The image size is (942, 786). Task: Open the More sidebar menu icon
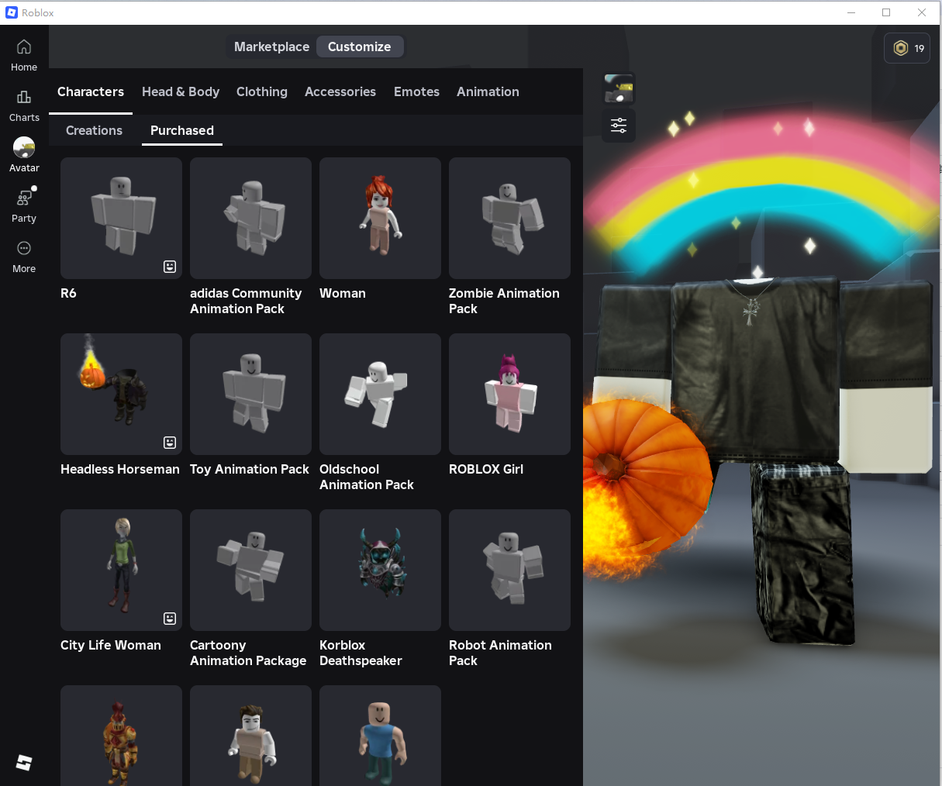pyautogui.click(x=24, y=248)
